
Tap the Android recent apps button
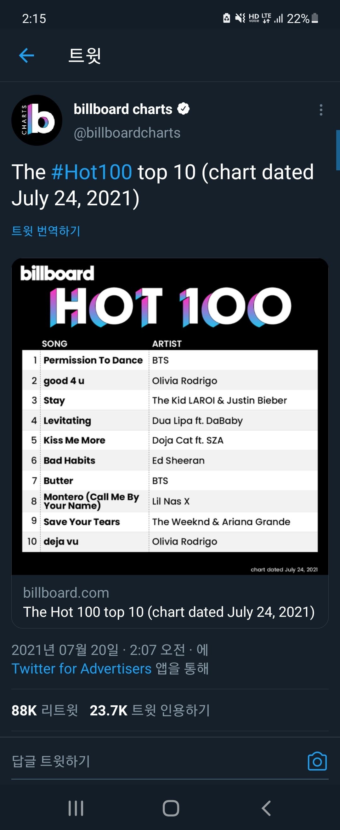tap(76, 808)
